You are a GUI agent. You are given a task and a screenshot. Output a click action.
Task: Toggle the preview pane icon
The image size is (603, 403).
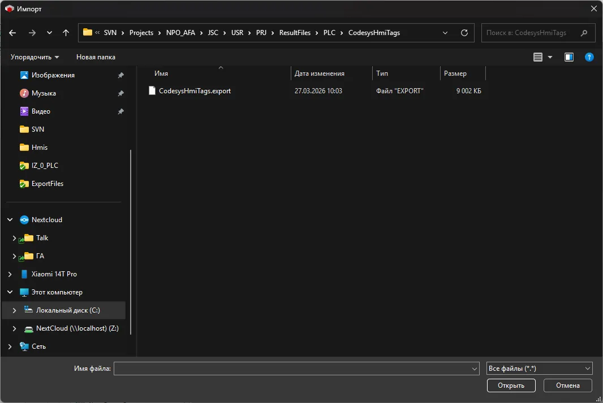click(568, 57)
